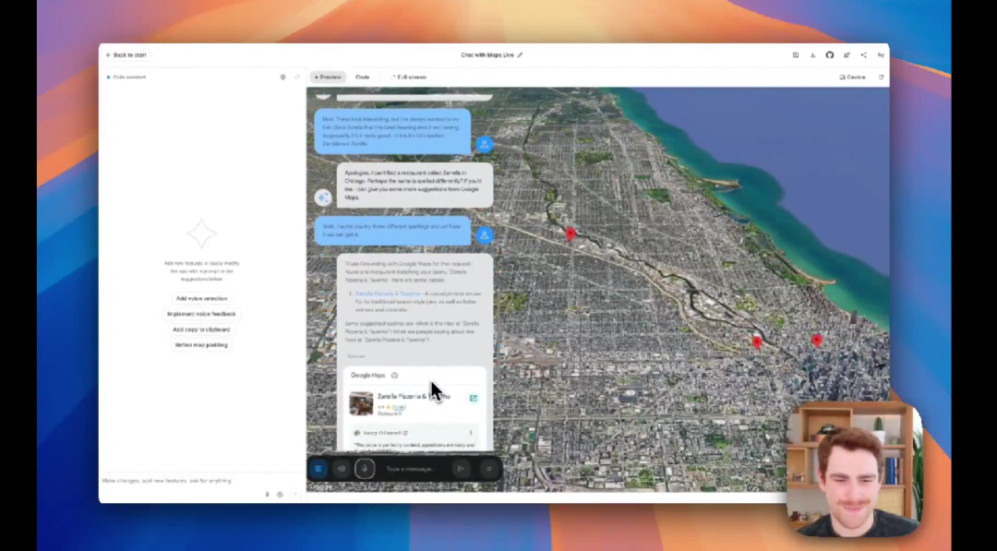This screenshot has height=551, width=997.
Task: Mute the speaker in the chat control bar
Action: click(x=341, y=469)
